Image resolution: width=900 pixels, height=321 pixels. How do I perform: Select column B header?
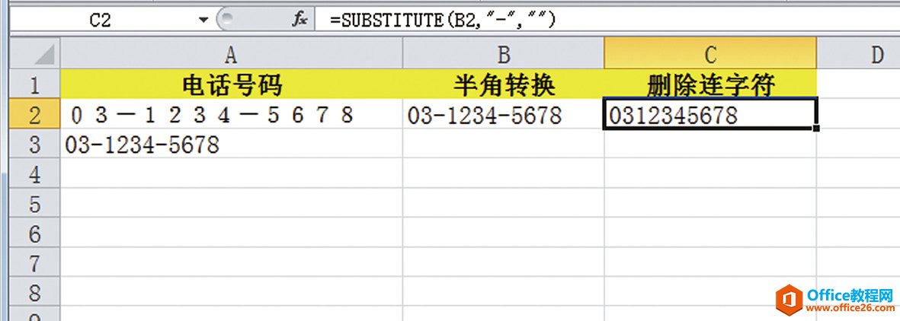point(503,54)
